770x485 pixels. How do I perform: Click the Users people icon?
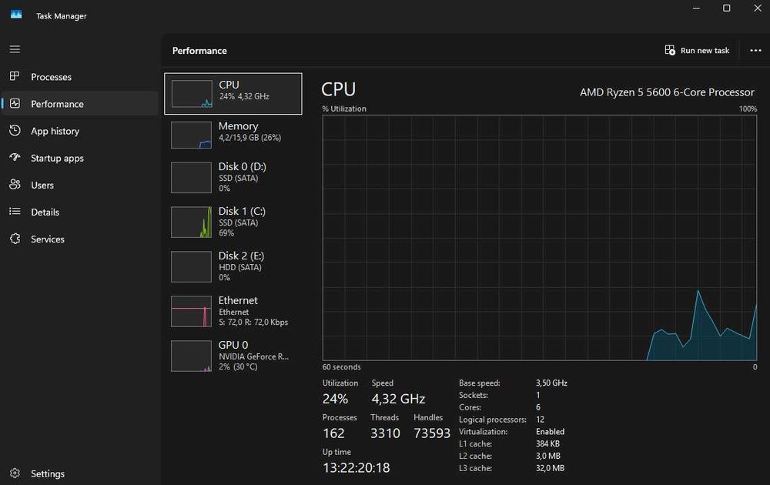coord(15,184)
